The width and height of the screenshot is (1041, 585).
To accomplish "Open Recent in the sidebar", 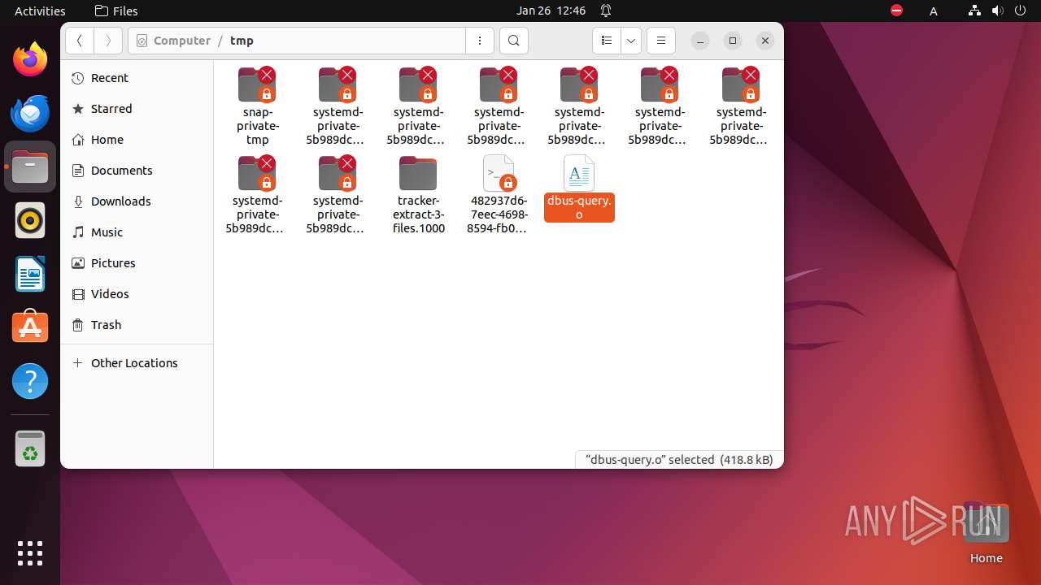I will coord(137,78).
